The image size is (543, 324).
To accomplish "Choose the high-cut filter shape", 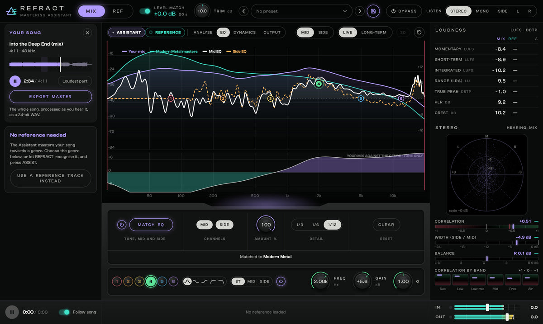I will click(x=220, y=282).
